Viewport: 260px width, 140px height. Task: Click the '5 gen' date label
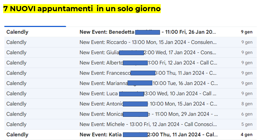[247, 124]
